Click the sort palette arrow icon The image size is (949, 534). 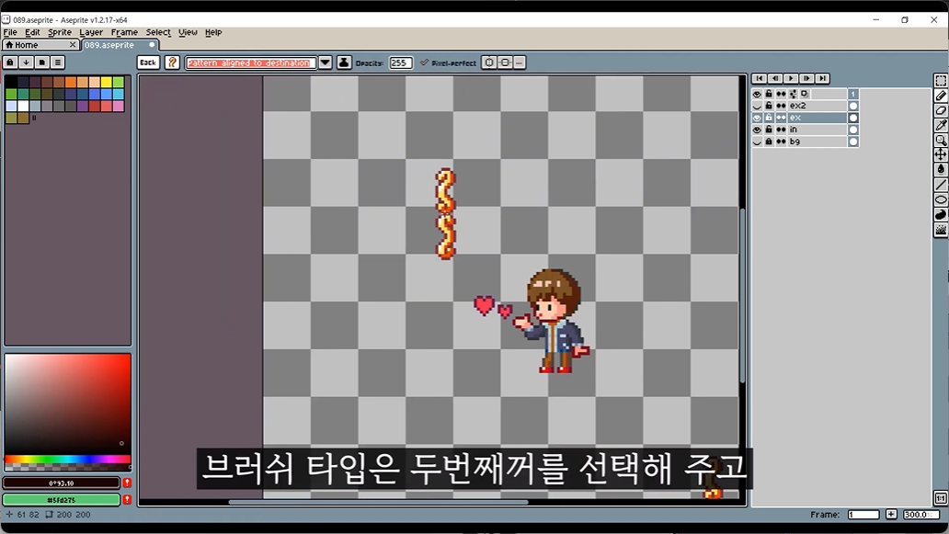(x=26, y=62)
